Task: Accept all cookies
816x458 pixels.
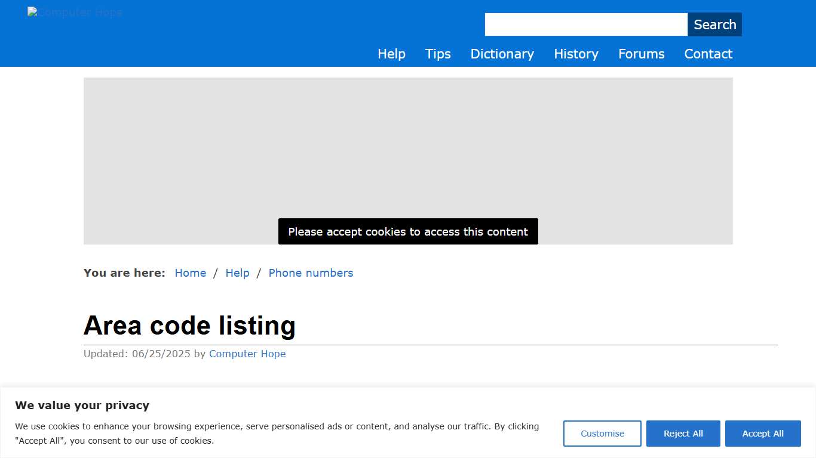Action: tap(763, 434)
